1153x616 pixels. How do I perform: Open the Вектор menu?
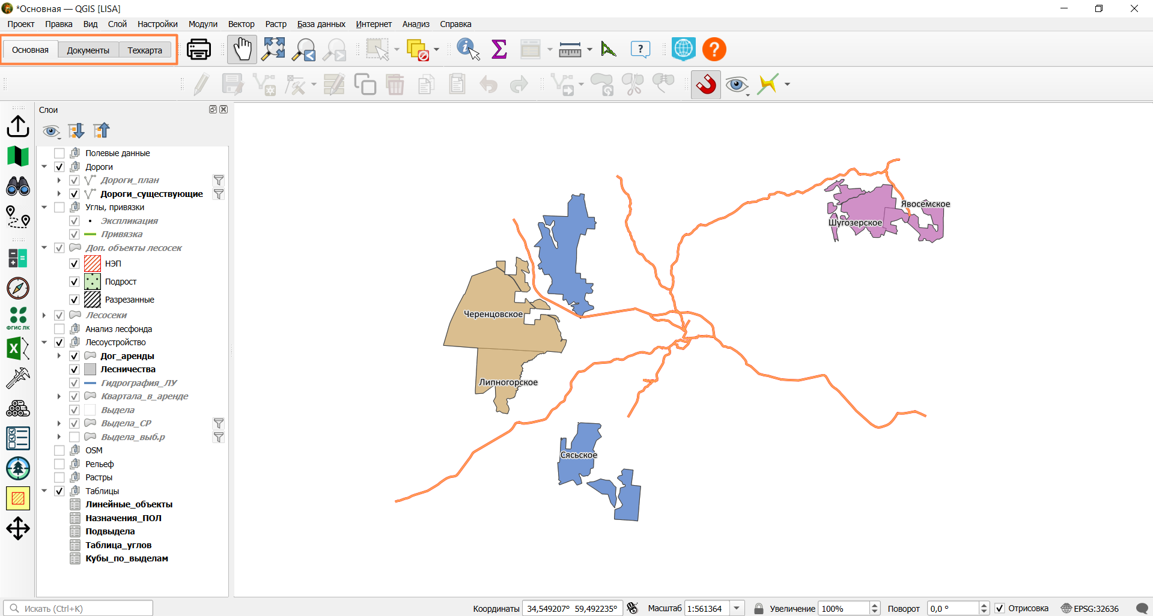pyautogui.click(x=241, y=24)
